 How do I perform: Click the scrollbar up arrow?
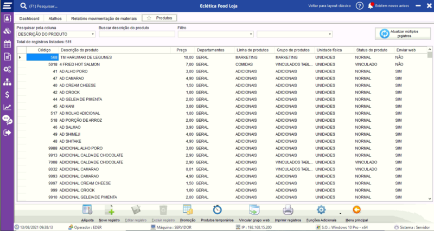click(x=430, y=49)
